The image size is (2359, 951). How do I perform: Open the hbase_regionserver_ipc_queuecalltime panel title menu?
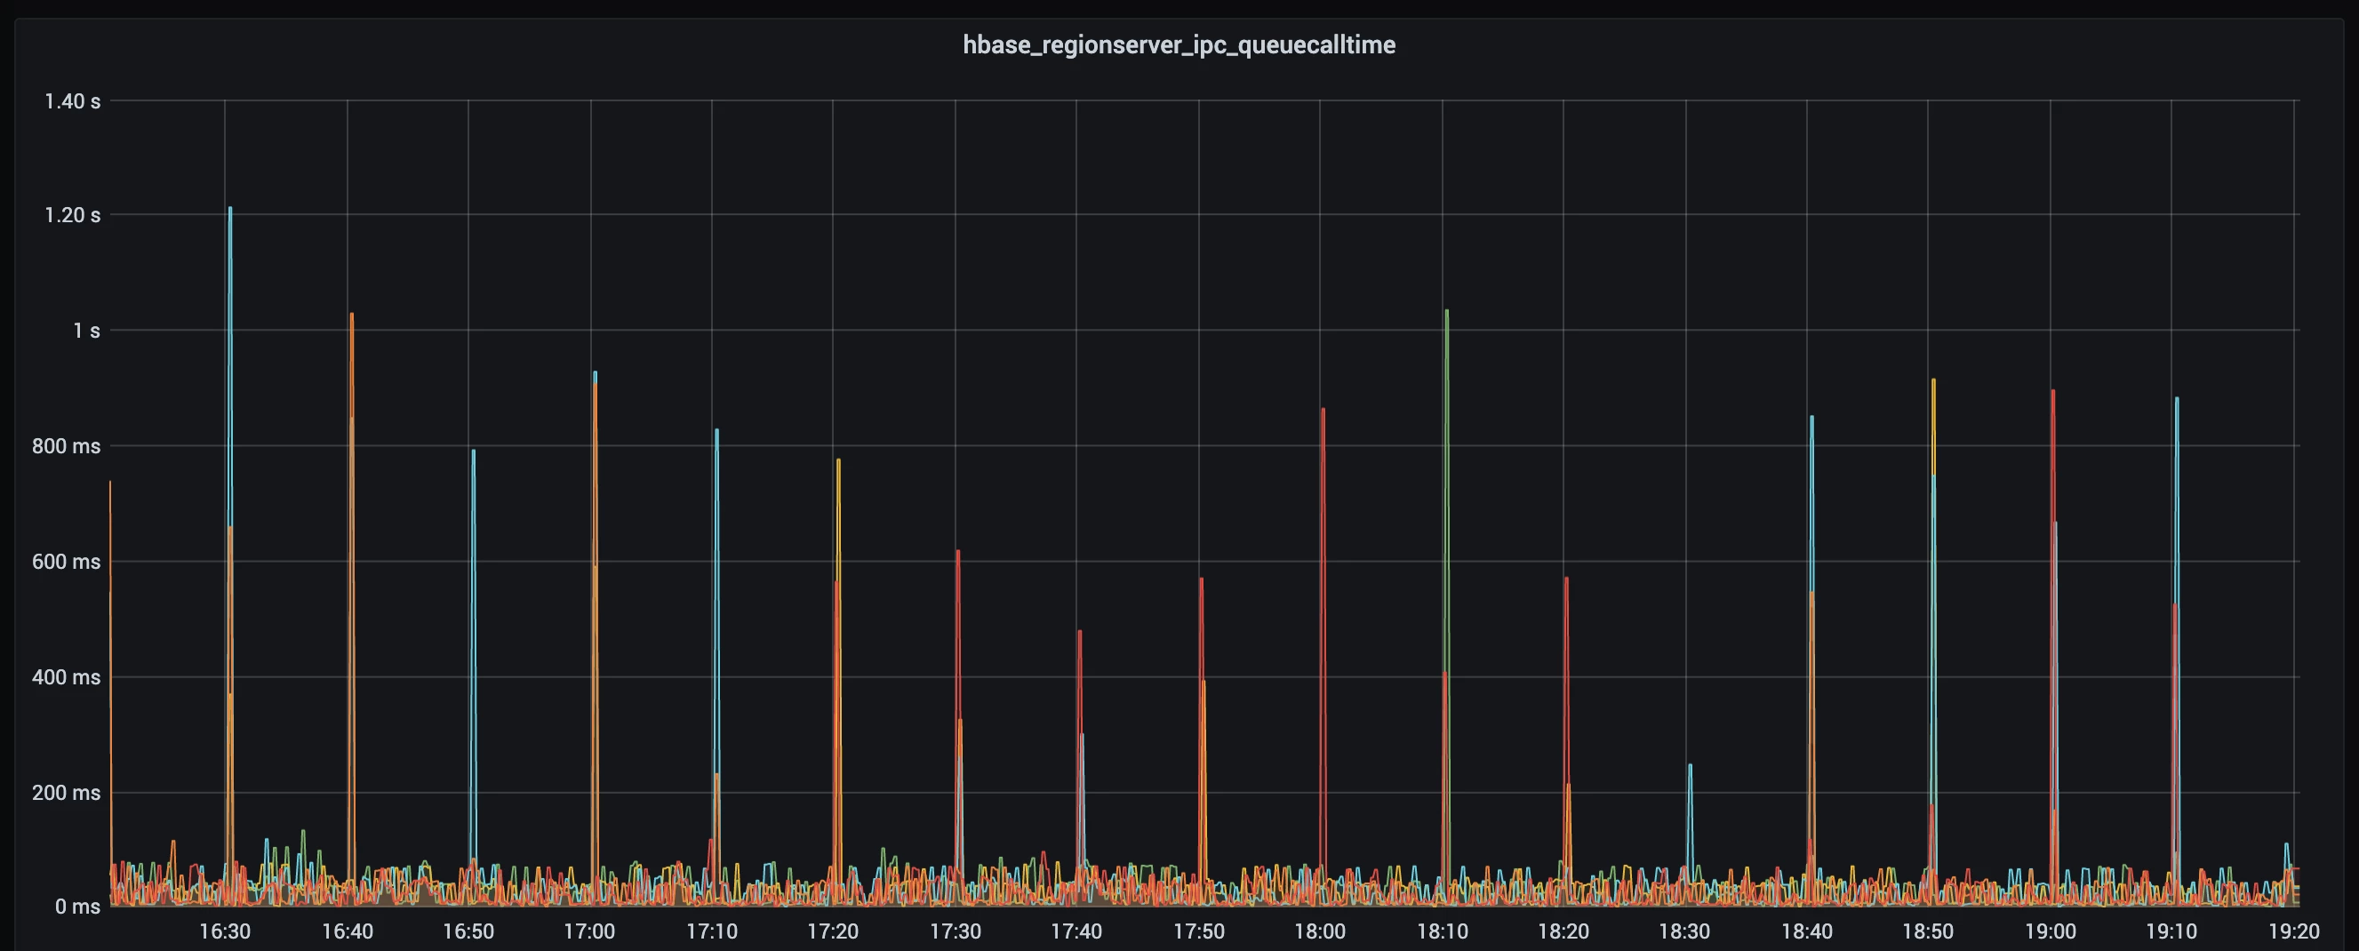coord(1179,44)
